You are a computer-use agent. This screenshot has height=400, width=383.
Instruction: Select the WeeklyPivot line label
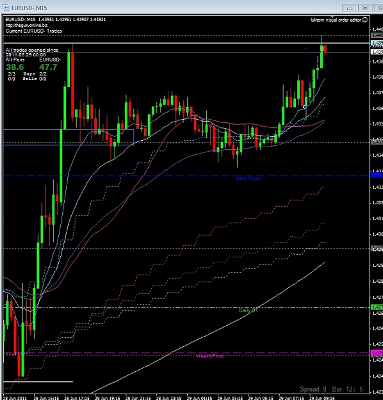coord(210,356)
